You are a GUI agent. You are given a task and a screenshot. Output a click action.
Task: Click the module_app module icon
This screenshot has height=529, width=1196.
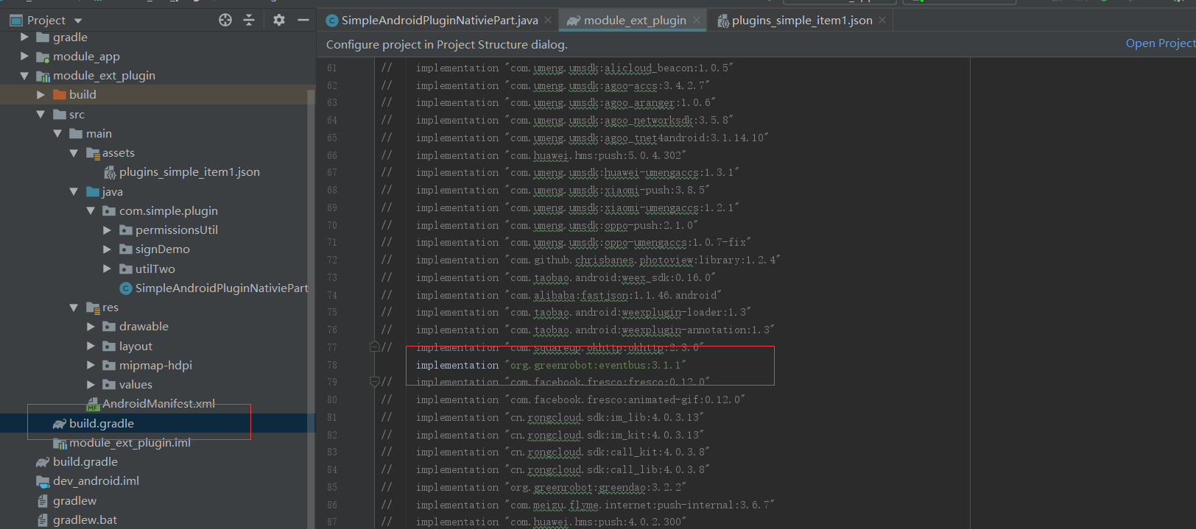(x=43, y=57)
